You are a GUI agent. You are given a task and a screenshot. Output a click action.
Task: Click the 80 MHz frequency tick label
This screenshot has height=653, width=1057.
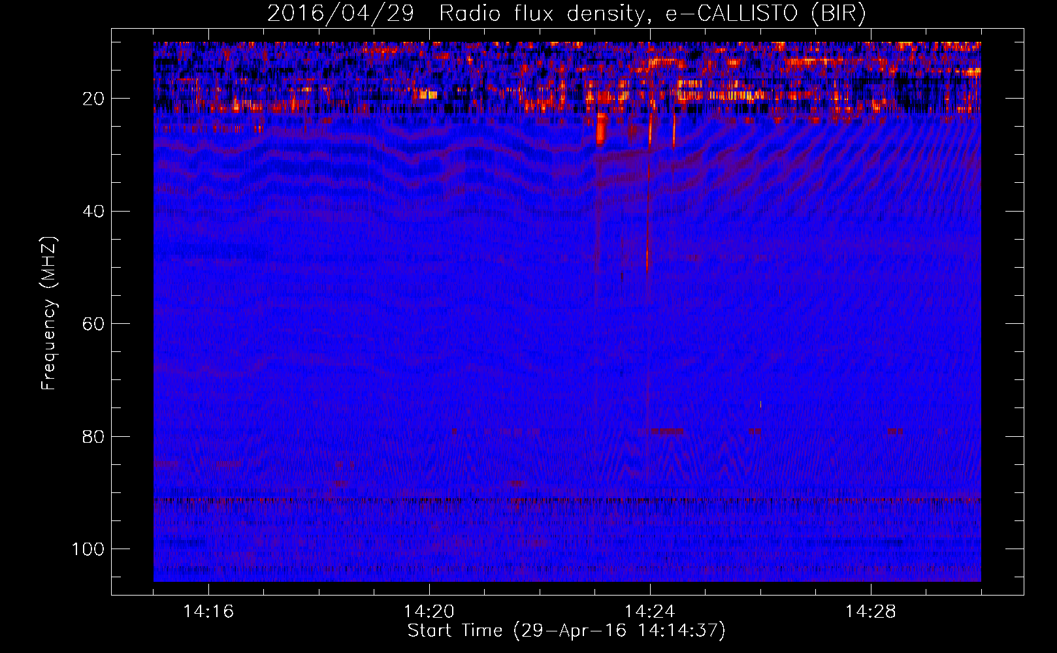click(x=93, y=436)
